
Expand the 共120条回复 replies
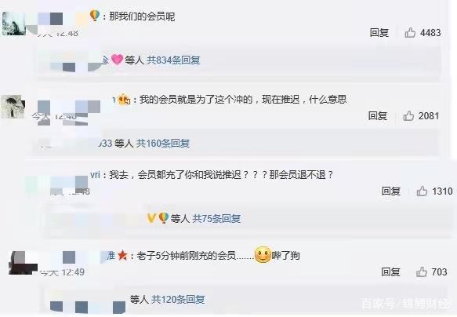(x=178, y=299)
